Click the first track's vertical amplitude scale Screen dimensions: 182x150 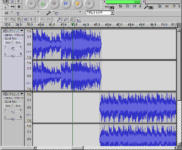tap(28, 44)
